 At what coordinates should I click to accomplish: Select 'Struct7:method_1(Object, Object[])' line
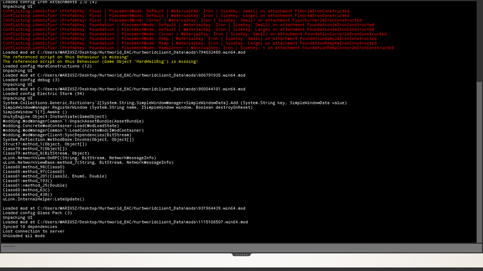pos(45,144)
